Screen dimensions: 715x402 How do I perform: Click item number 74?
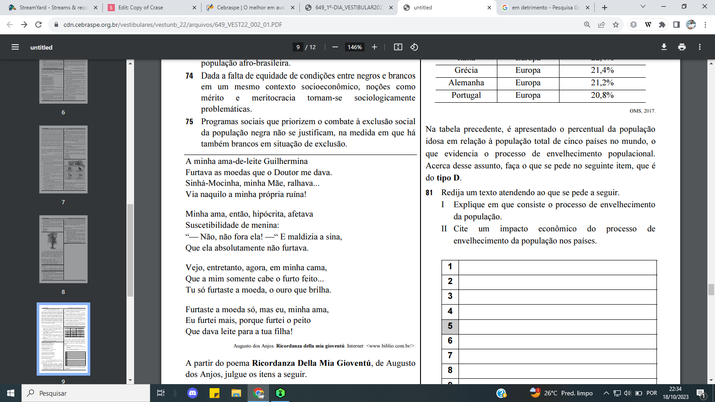click(189, 76)
